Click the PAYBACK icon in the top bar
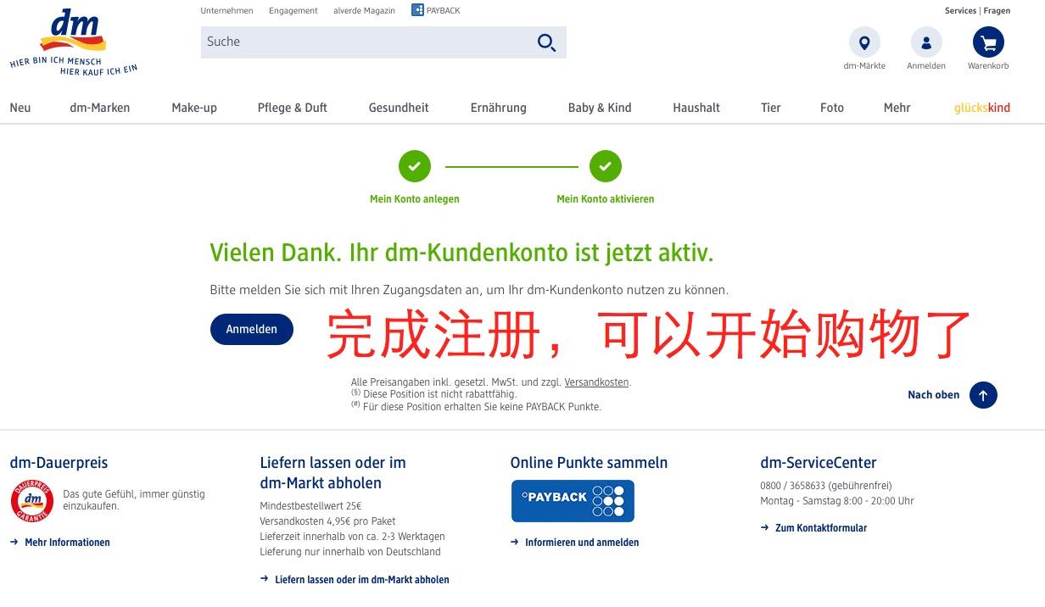The width and height of the screenshot is (1045, 607). click(x=417, y=10)
